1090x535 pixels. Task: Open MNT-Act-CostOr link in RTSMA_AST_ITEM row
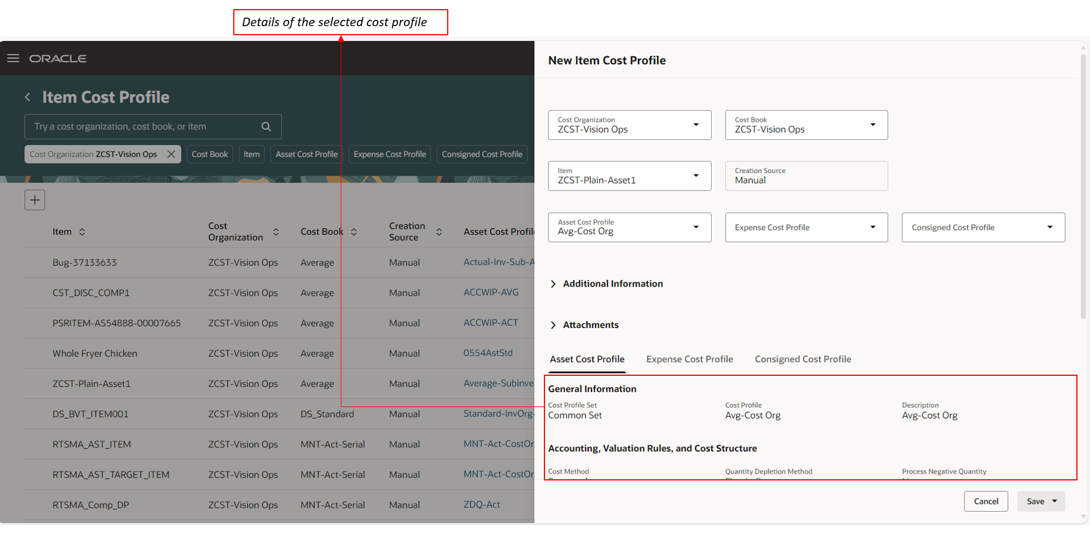pos(498,444)
